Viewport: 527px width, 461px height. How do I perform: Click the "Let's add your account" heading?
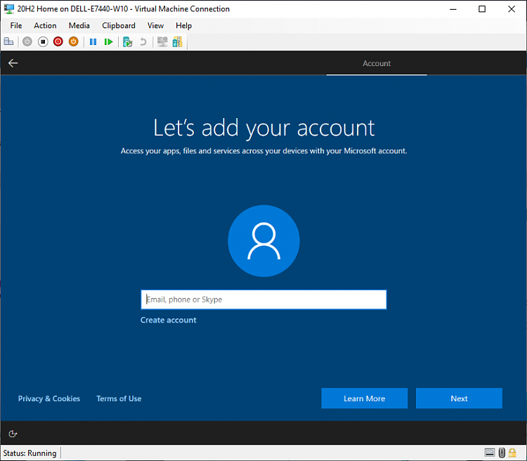point(263,128)
